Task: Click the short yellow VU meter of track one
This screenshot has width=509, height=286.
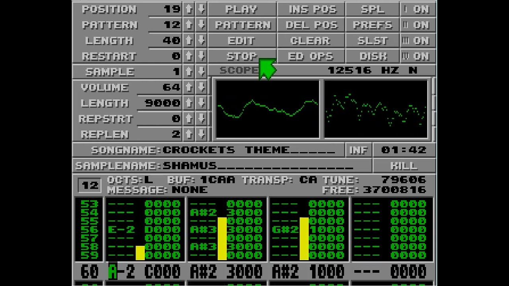Action: [x=140, y=253]
